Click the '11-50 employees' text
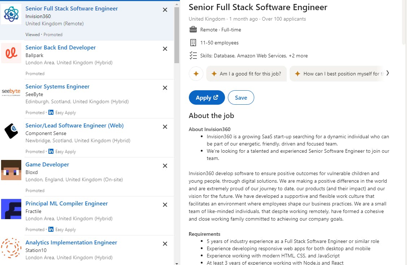Screen dimensions: 407x265 219,43
